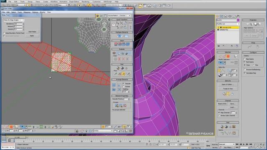
Task: Open the Modifier List dropdown
Action: [x=228, y=24]
